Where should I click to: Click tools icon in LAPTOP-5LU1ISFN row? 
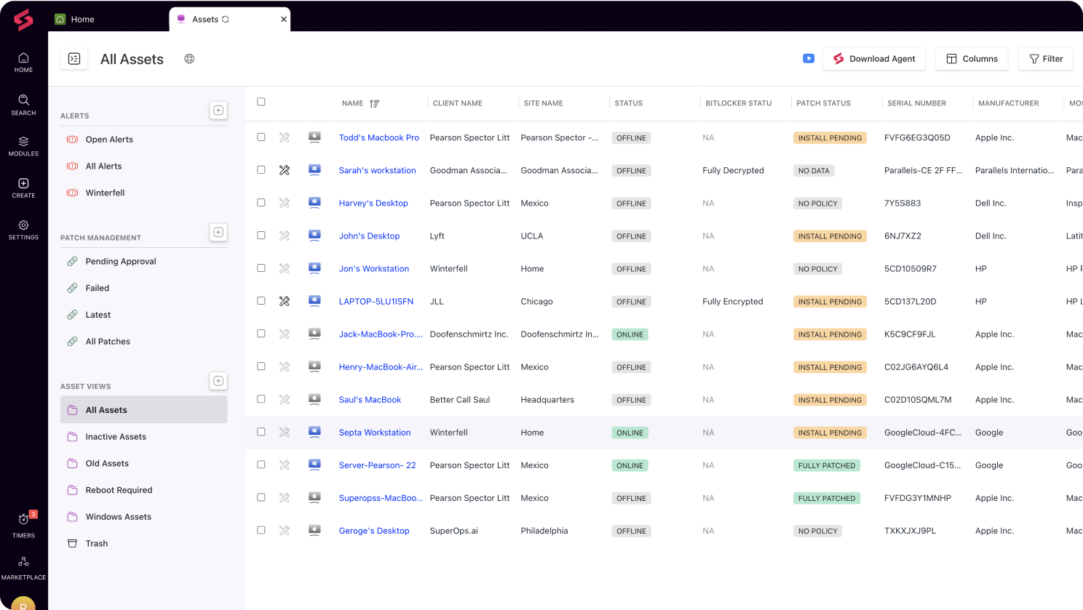tap(285, 301)
